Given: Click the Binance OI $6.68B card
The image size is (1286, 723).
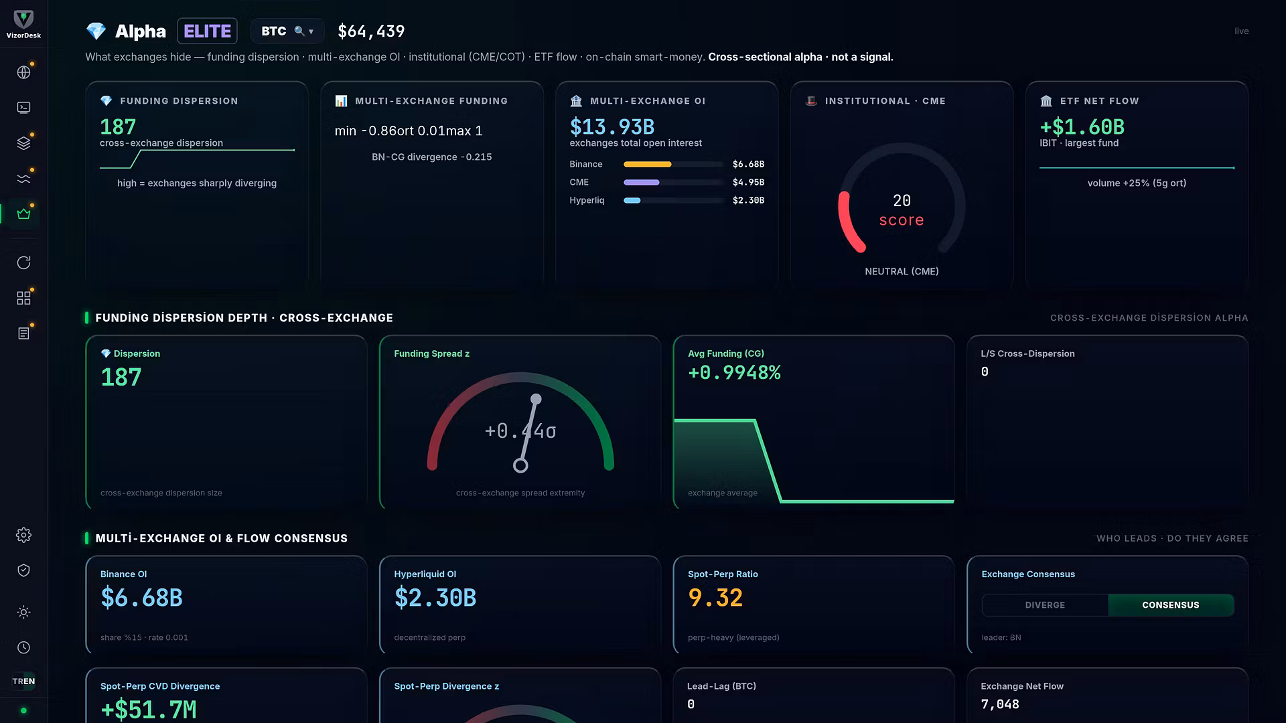Looking at the screenshot, I should (226, 605).
